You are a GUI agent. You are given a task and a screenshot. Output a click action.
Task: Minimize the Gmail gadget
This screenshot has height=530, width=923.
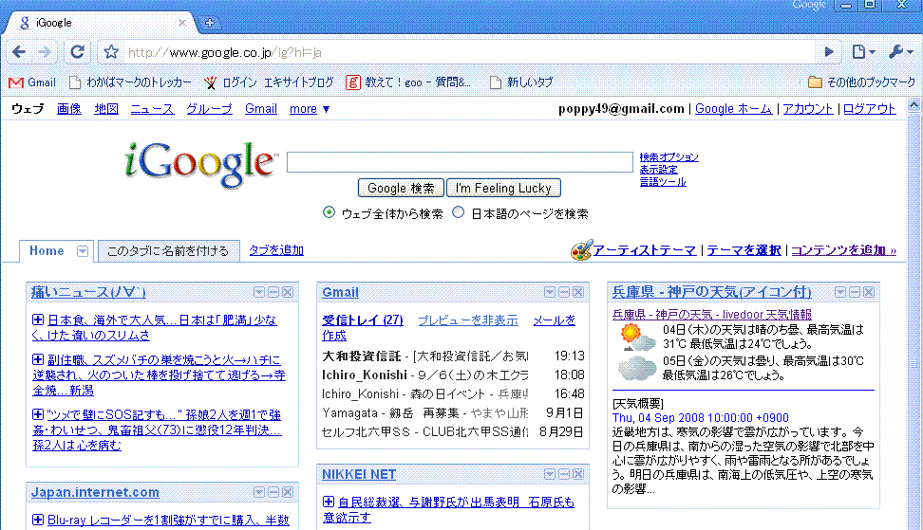564,292
